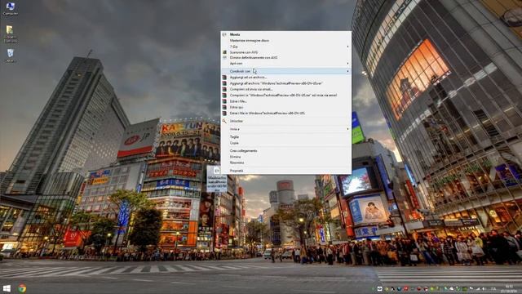
Task: Click the disc icon beside 'Monta'
Action: (x=225, y=34)
